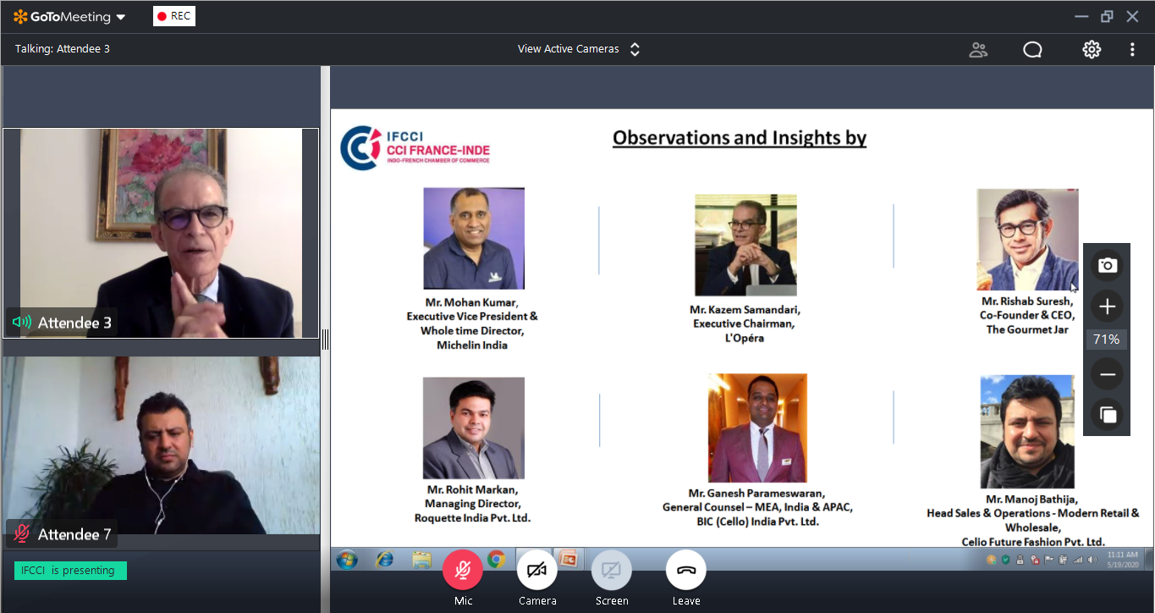Unmute the microphone with Mic button
Image resolution: width=1155 pixels, height=613 pixels.
tap(463, 570)
